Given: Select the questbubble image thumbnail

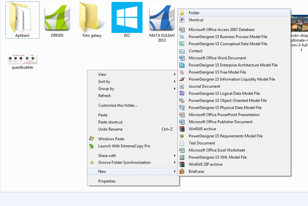Looking at the screenshot, I should coord(22,59).
